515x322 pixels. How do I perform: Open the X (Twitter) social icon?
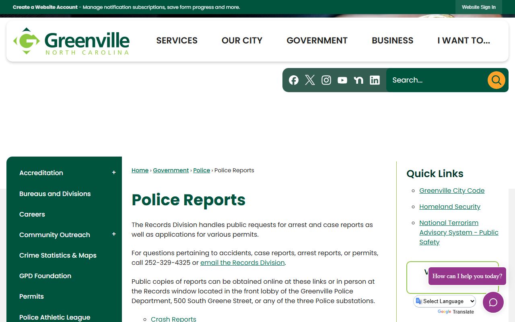pos(310,80)
